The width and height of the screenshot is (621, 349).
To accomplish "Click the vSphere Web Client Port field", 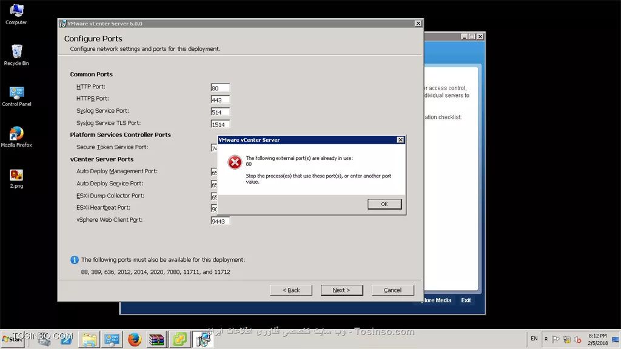I will pyautogui.click(x=220, y=221).
